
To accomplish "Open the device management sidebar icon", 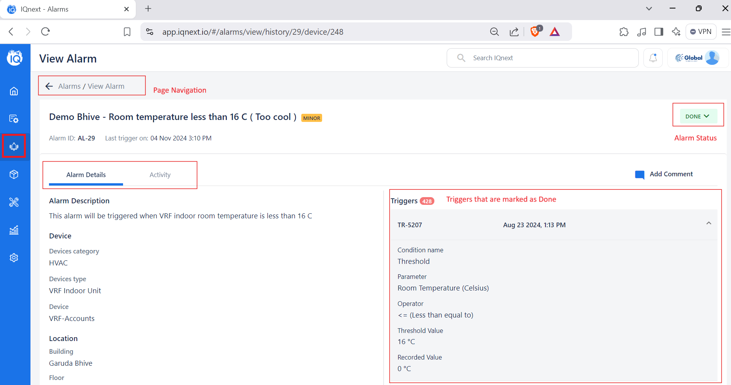I will click(14, 119).
